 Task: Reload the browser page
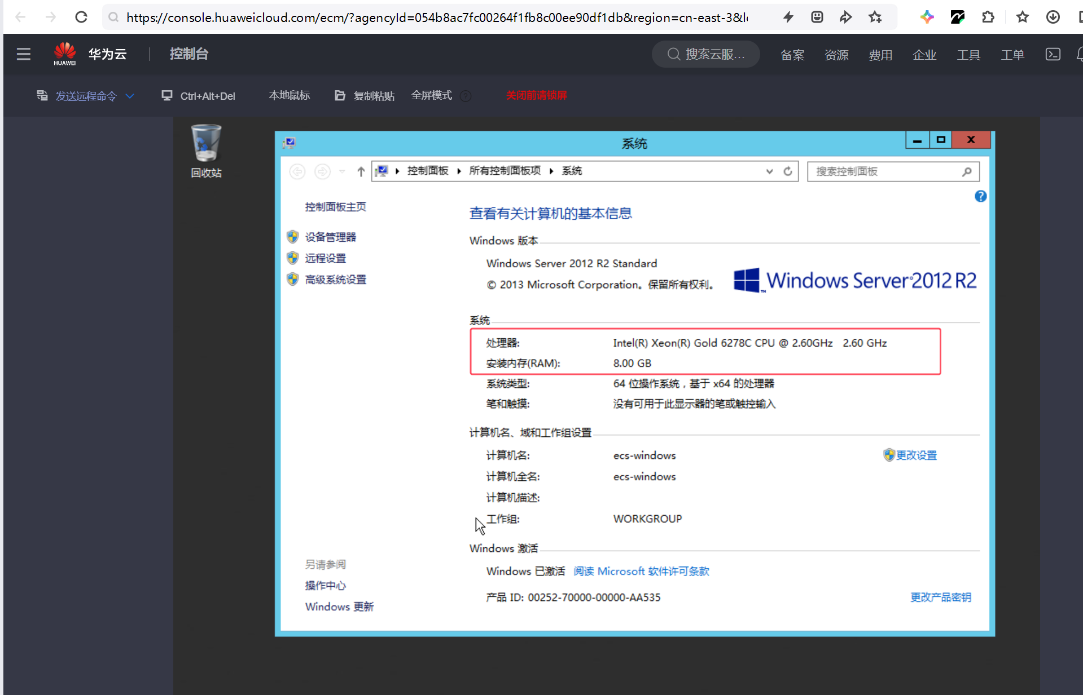click(x=81, y=17)
